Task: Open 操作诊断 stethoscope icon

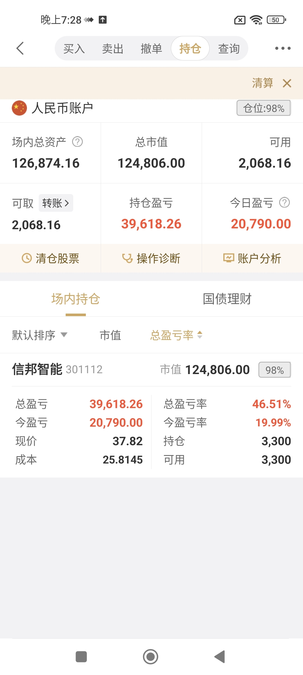Action: 151,258
